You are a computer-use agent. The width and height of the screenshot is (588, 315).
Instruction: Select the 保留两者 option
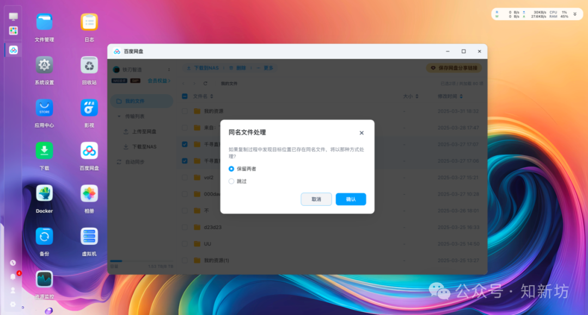pyautogui.click(x=231, y=169)
